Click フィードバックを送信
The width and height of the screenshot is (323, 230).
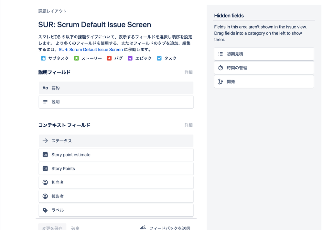169,228
